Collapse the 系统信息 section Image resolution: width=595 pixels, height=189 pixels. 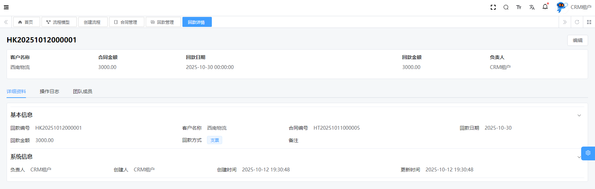click(579, 157)
